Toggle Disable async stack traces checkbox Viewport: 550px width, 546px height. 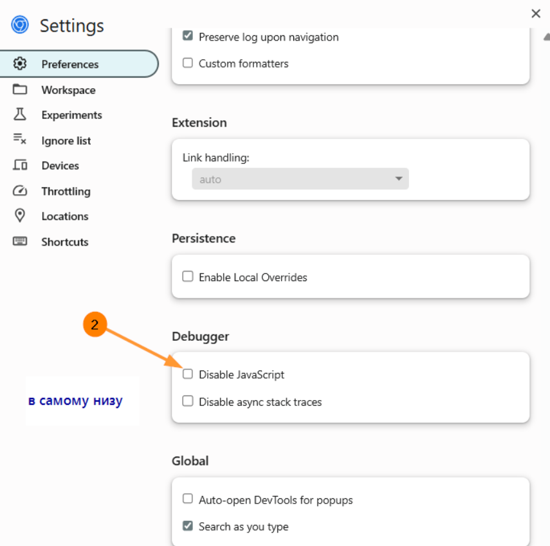point(188,401)
